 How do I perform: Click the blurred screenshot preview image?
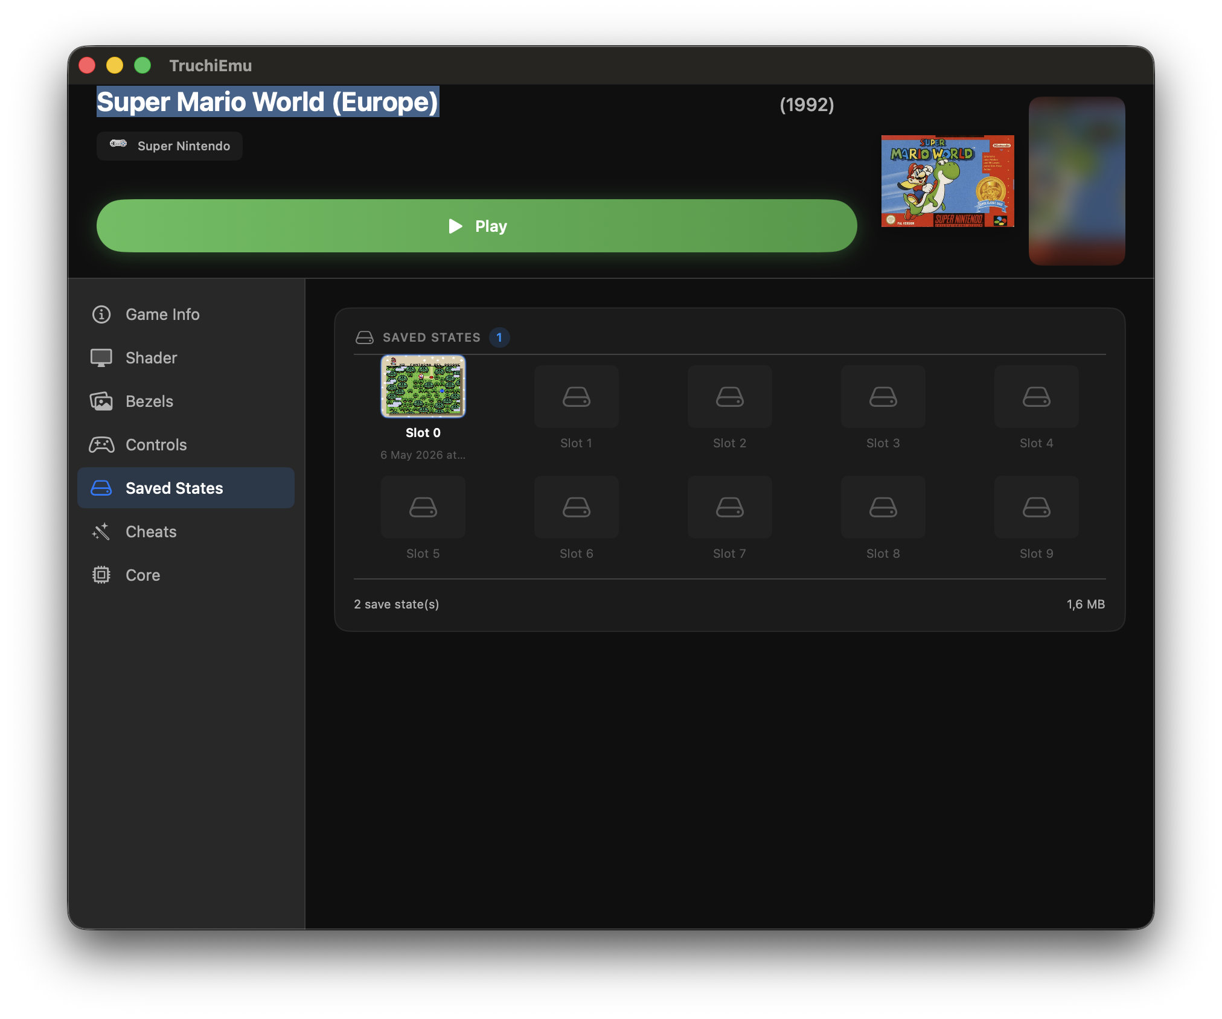(x=1077, y=181)
